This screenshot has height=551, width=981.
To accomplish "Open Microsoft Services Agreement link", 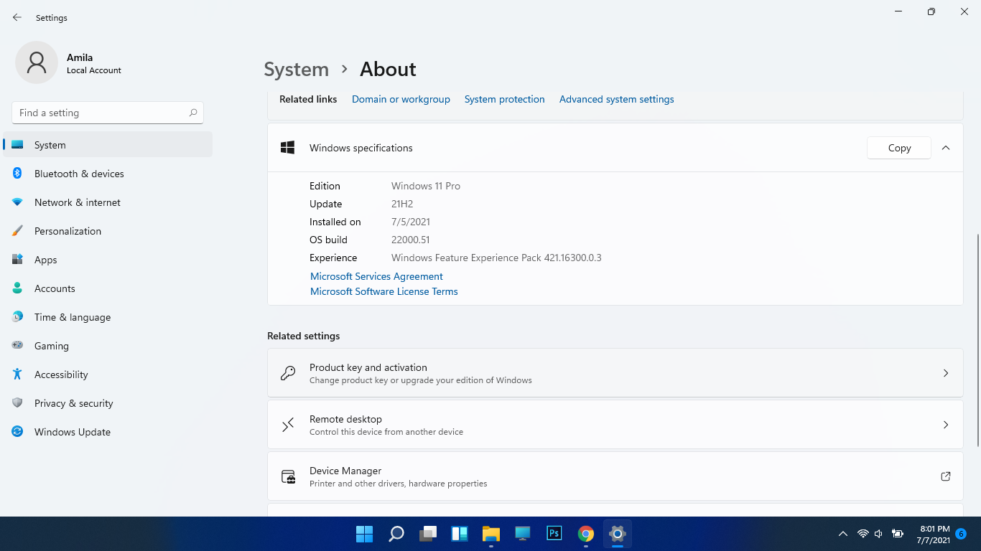I will 376,276.
